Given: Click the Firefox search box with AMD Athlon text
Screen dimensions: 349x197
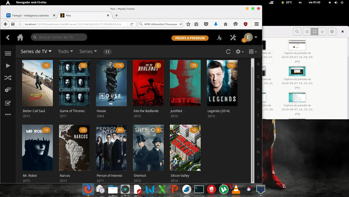Looking at the screenshot, I should [x=160, y=24].
